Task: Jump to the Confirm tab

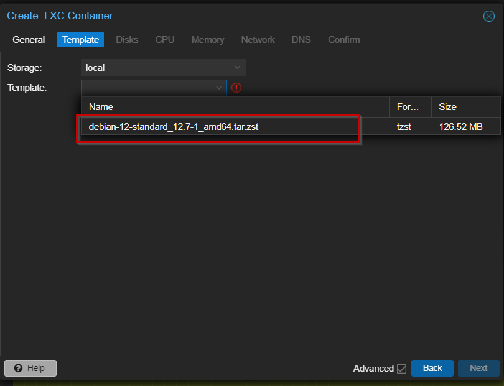Action: point(344,40)
